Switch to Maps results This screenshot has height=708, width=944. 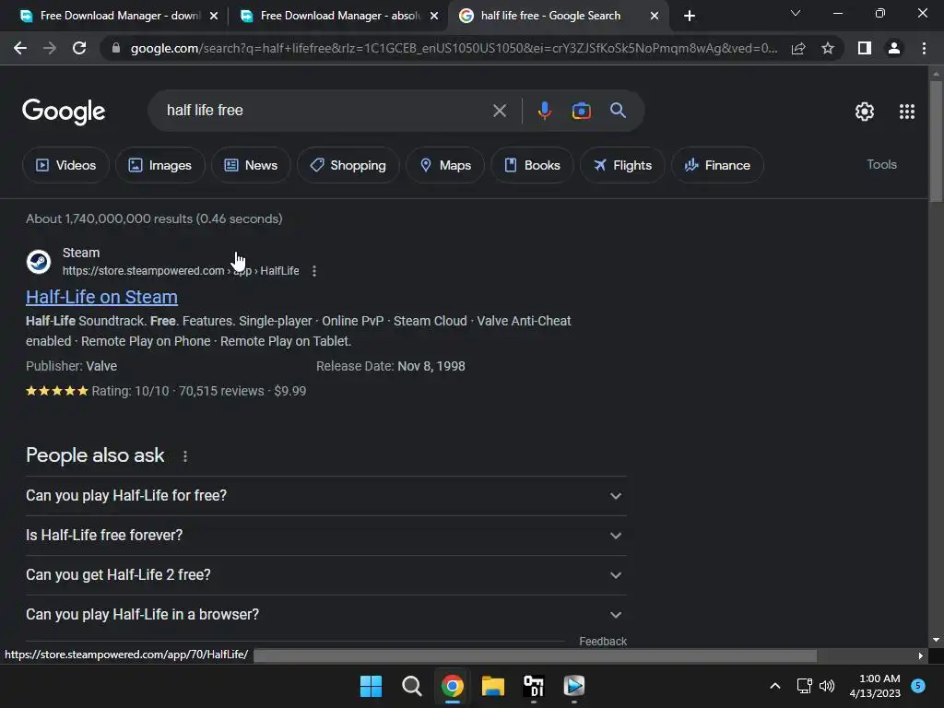pos(445,165)
